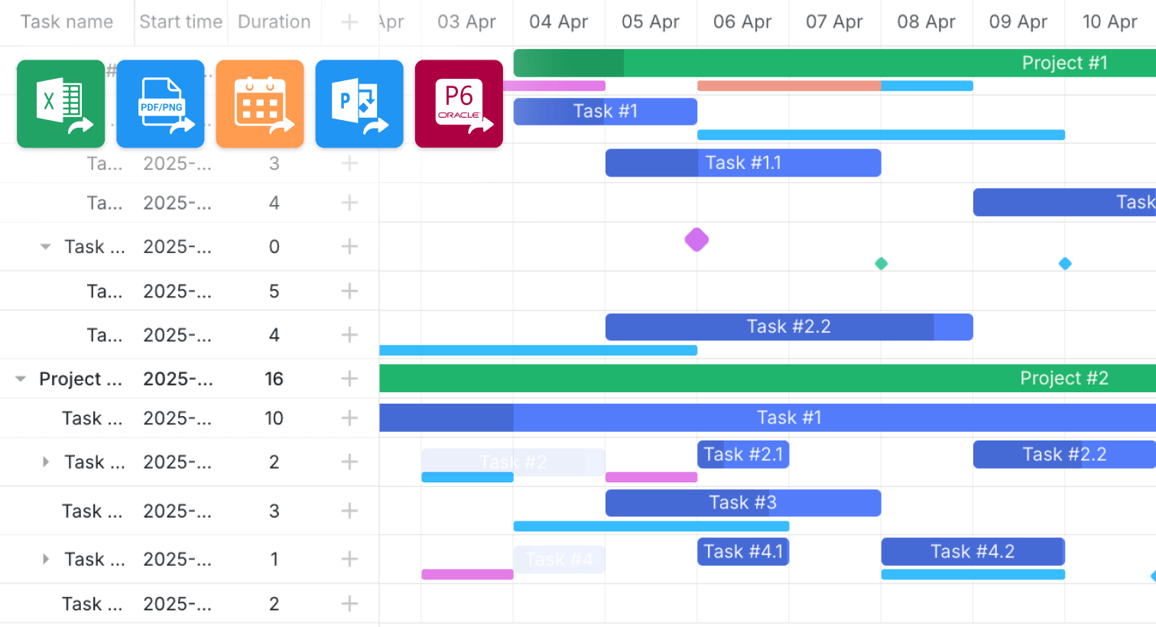Export to Microsoft Project
Viewport: 1156px width, 627px height.
coord(359,103)
